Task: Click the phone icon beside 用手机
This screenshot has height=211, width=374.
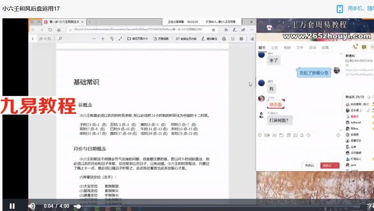Action: tap(340, 9)
